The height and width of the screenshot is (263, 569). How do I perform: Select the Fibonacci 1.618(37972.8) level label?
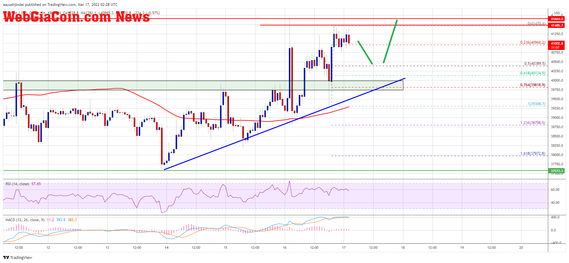point(533,154)
